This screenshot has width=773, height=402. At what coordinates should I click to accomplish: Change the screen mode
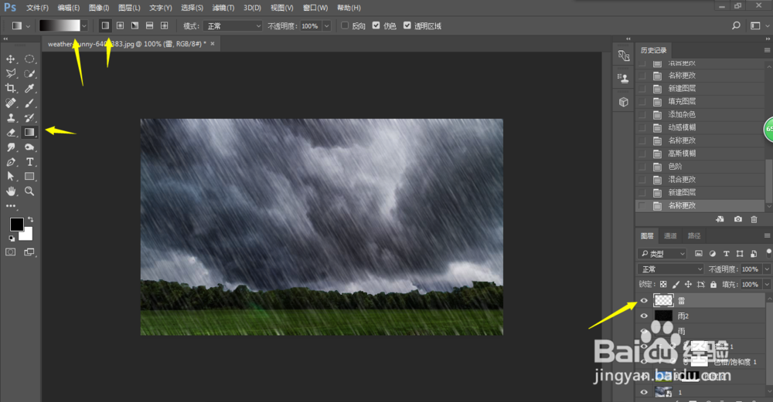29,252
